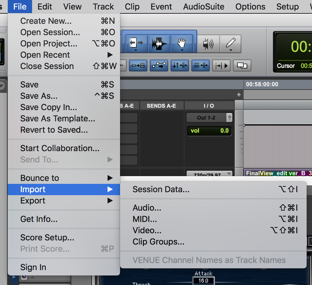The width and height of the screenshot is (312, 285).
Task: Choose Get Info... menu item
Action: click(x=64, y=219)
